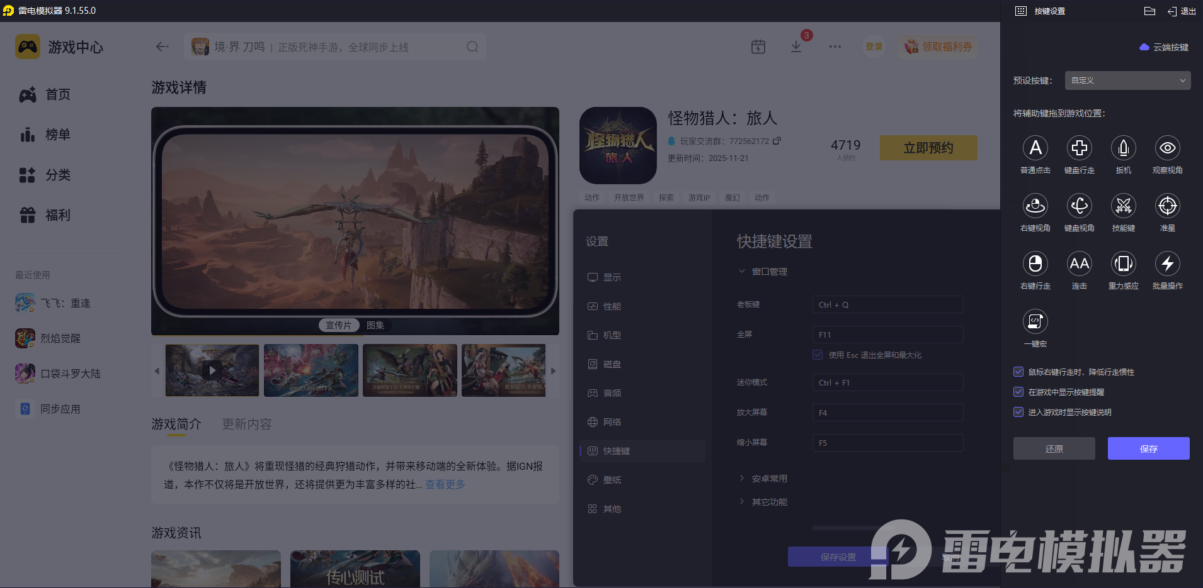Select the 重力感应 gravity sensor icon
Viewport: 1203px width, 588px height.
[x=1123, y=264]
